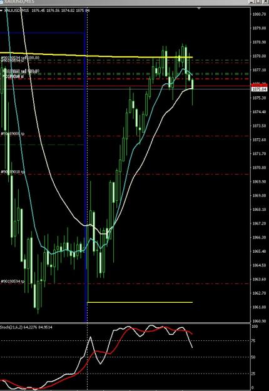Screen dimensions: 269x391
Task: Minimize the XAUUSD,M15 chart window
Action: coord(252,2)
